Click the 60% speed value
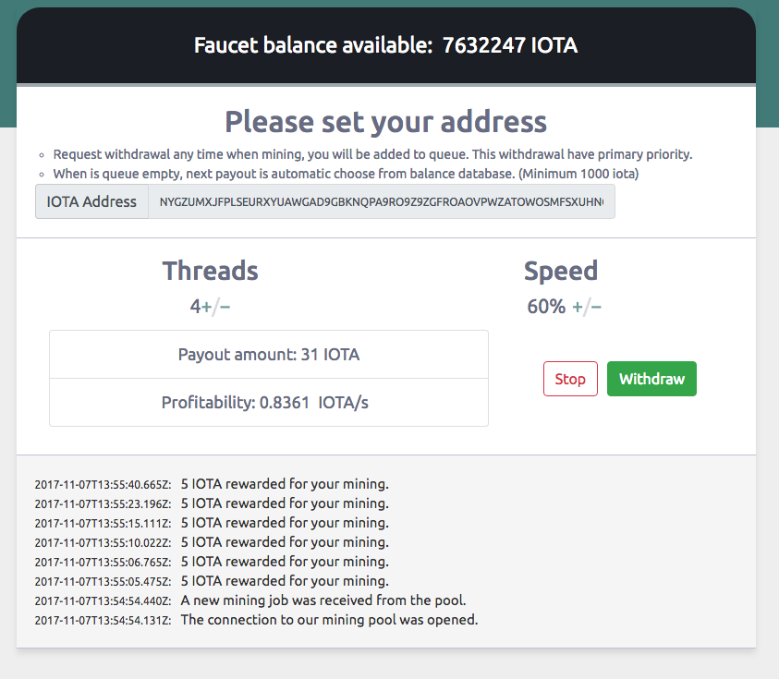The image size is (779, 679). (546, 307)
